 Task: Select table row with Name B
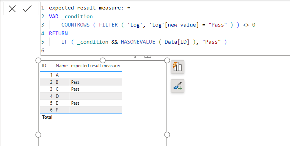pos(81,82)
